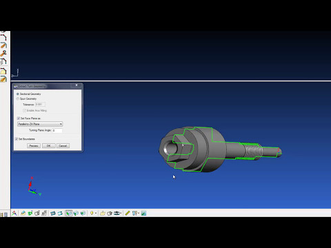This screenshot has height=248, width=331.
Task: Click the Cancel button in the dialog
Action: 63,146
